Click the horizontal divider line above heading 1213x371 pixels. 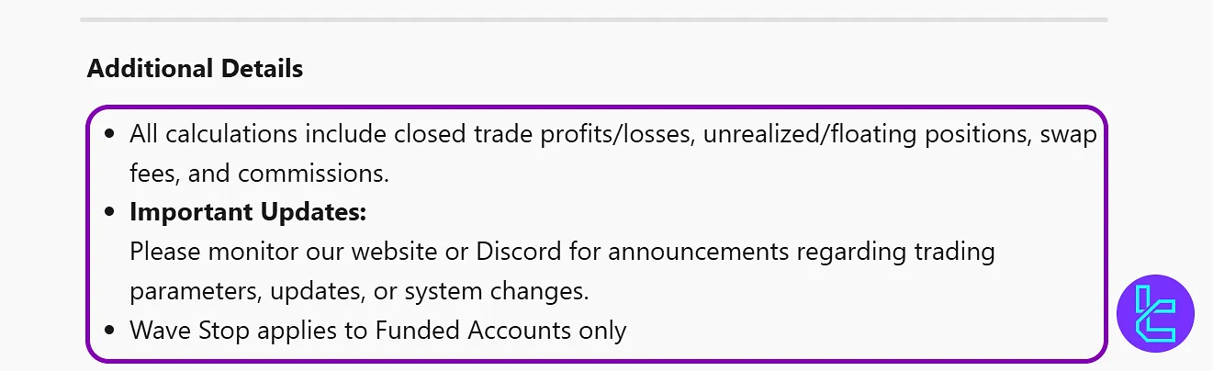593,19
